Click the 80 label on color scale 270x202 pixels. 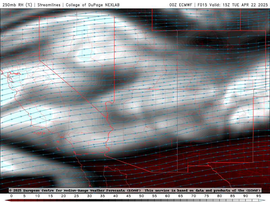pyautogui.click(x=220, y=196)
